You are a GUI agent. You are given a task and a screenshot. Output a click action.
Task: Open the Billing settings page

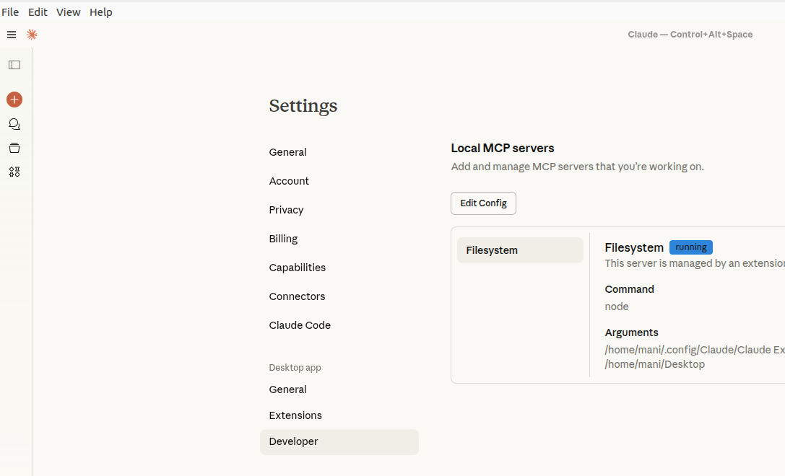pyautogui.click(x=283, y=239)
